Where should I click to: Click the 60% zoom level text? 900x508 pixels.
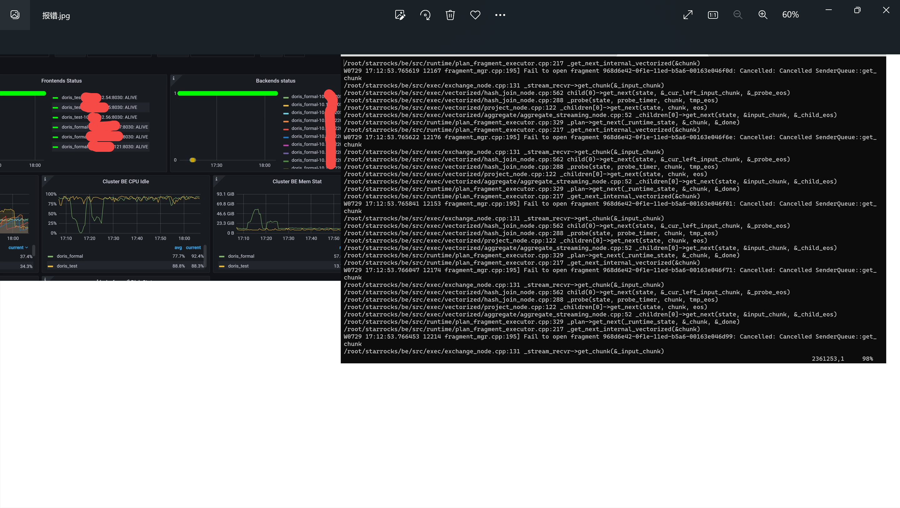[790, 15]
